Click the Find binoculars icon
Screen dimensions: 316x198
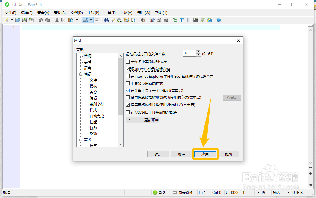[106, 20]
